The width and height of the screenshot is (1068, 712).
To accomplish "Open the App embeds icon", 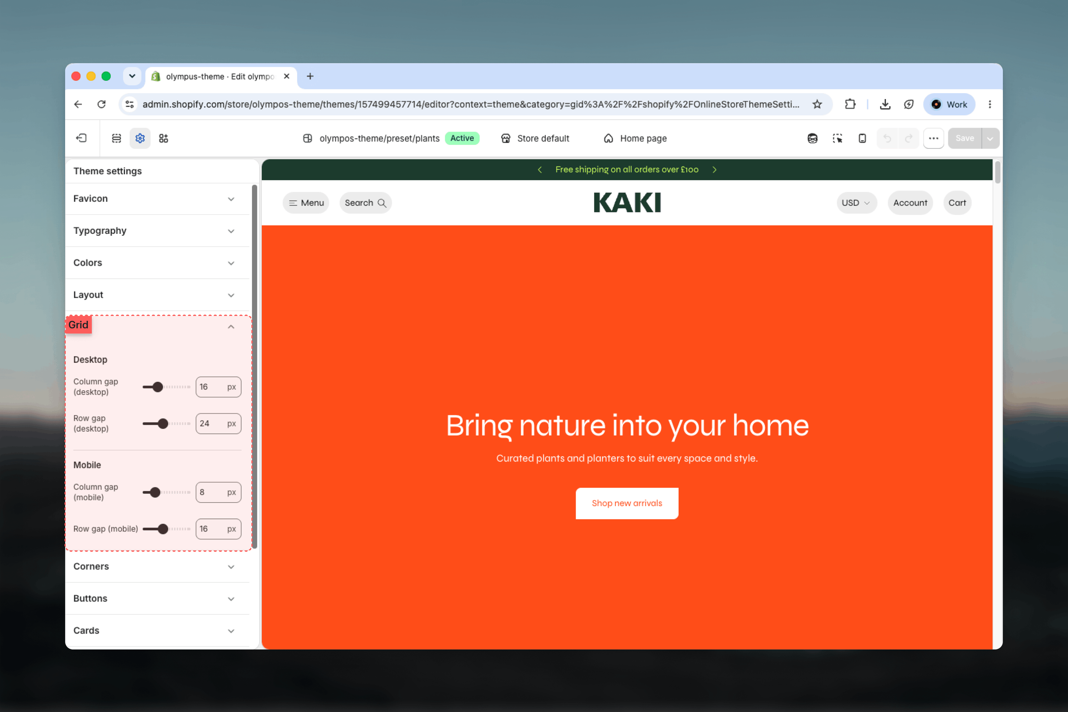I will (163, 138).
